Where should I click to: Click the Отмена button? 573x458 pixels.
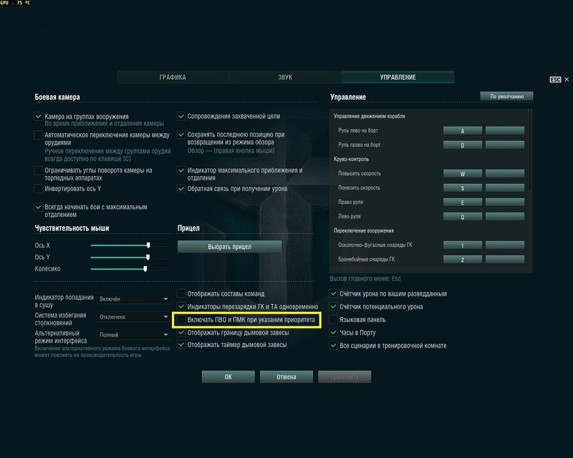click(x=288, y=376)
